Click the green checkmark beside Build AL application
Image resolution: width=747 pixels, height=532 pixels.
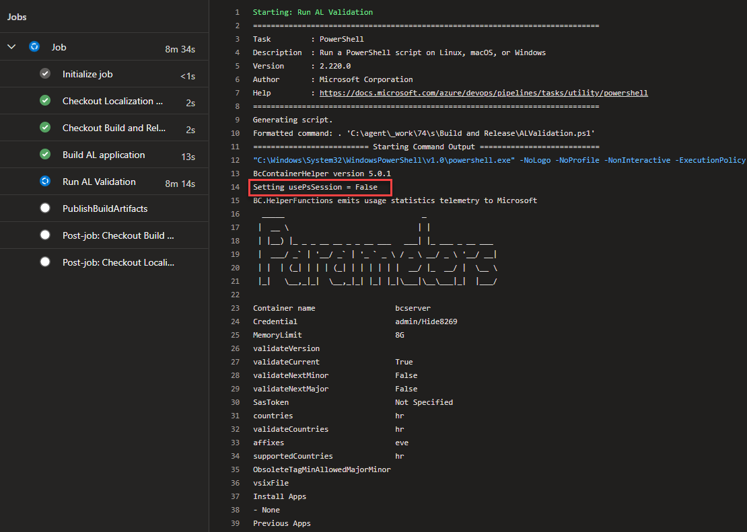point(45,155)
